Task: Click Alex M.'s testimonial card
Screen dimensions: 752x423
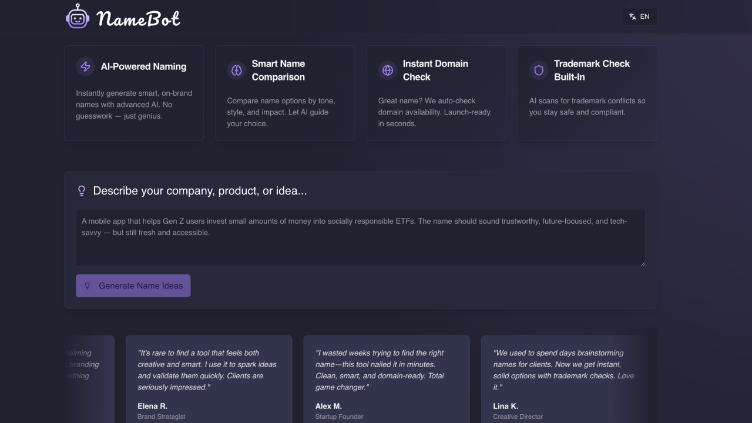Action: 387,380
